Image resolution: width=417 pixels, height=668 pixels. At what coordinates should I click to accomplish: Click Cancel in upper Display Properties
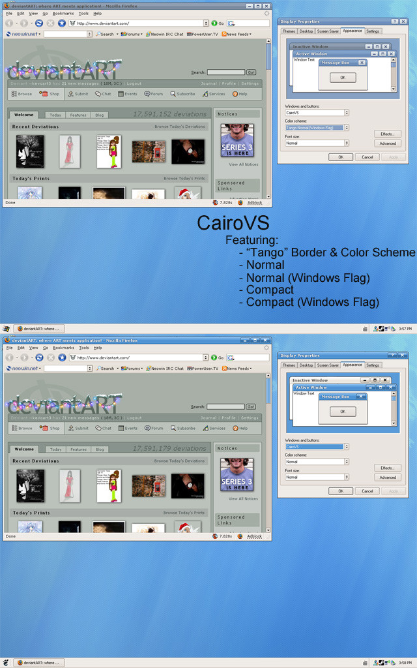367,157
